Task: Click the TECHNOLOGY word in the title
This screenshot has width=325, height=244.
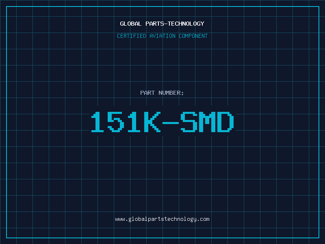Action: tap(186, 24)
